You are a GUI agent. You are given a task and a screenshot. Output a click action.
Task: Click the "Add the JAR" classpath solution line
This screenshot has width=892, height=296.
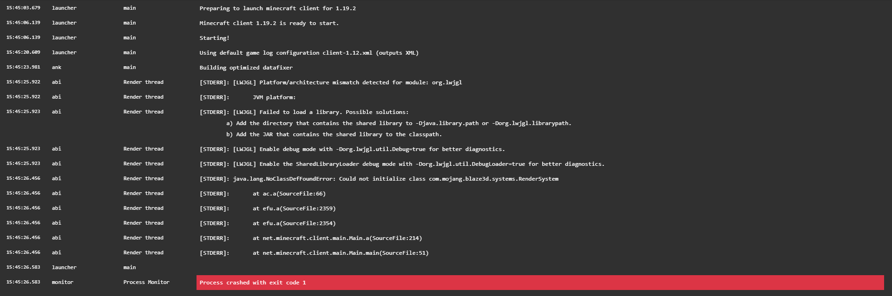click(334, 134)
